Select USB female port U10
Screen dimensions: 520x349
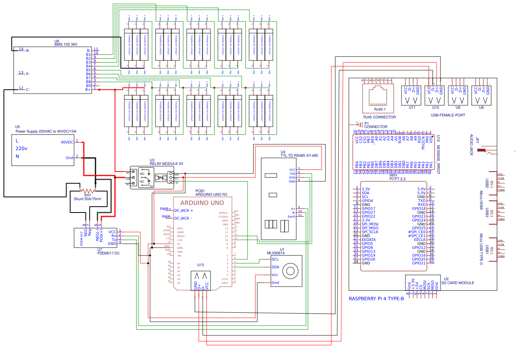pyautogui.click(x=435, y=96)
